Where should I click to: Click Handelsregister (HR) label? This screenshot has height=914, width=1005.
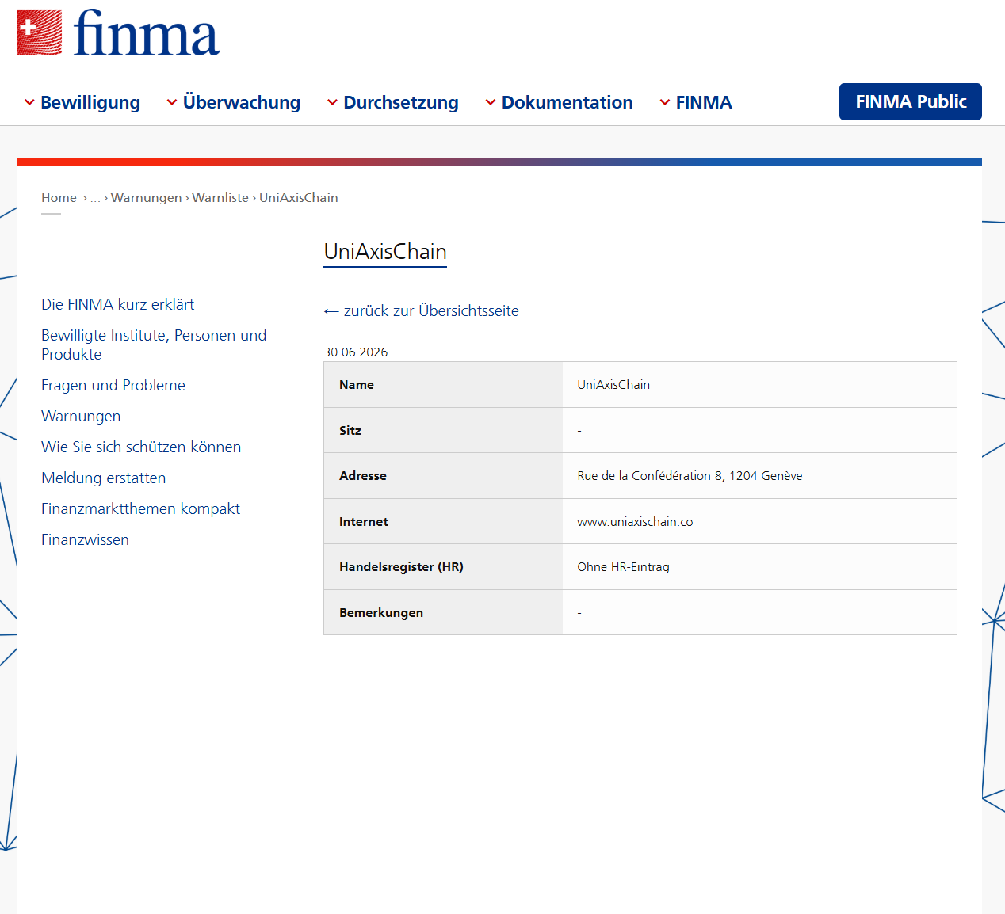tap(401, 567)
